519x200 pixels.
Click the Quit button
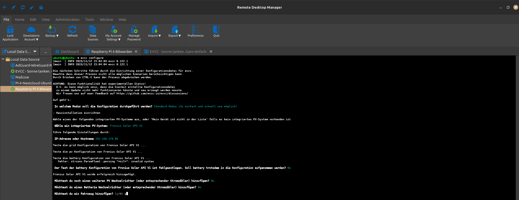tap(216, 32)
